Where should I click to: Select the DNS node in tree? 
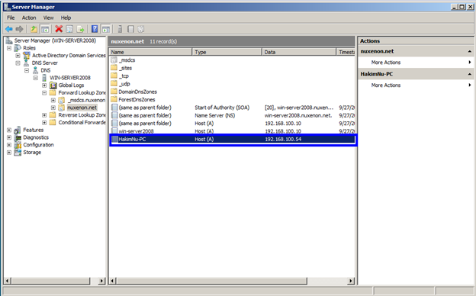pyautogui.click(x=46, y=70)
